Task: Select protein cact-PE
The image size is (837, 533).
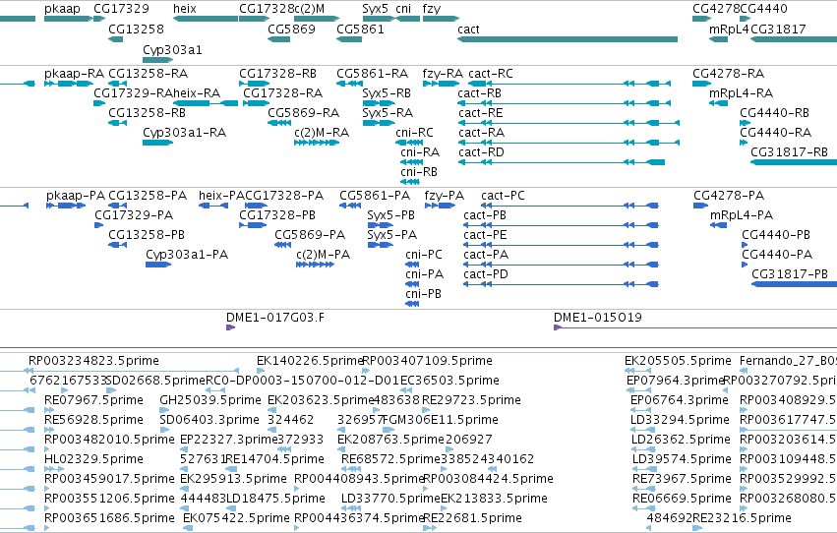Action: pos(561,245)
